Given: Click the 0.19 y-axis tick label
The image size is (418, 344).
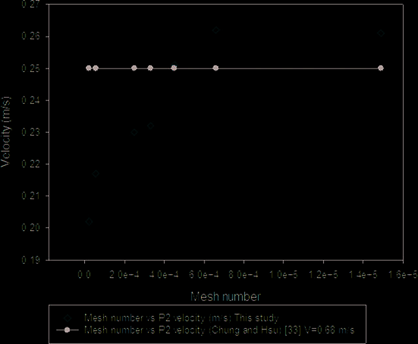Looking at the screenshot, I should point(31,260).
